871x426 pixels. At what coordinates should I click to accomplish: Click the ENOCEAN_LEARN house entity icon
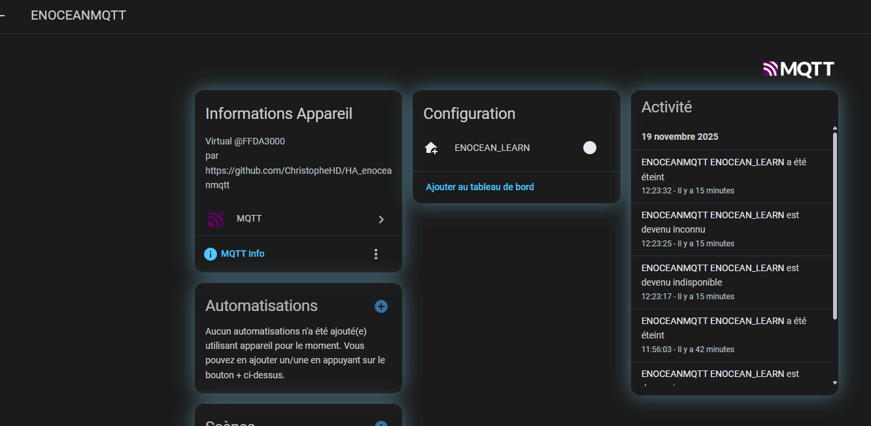click(x=432, y=148)
